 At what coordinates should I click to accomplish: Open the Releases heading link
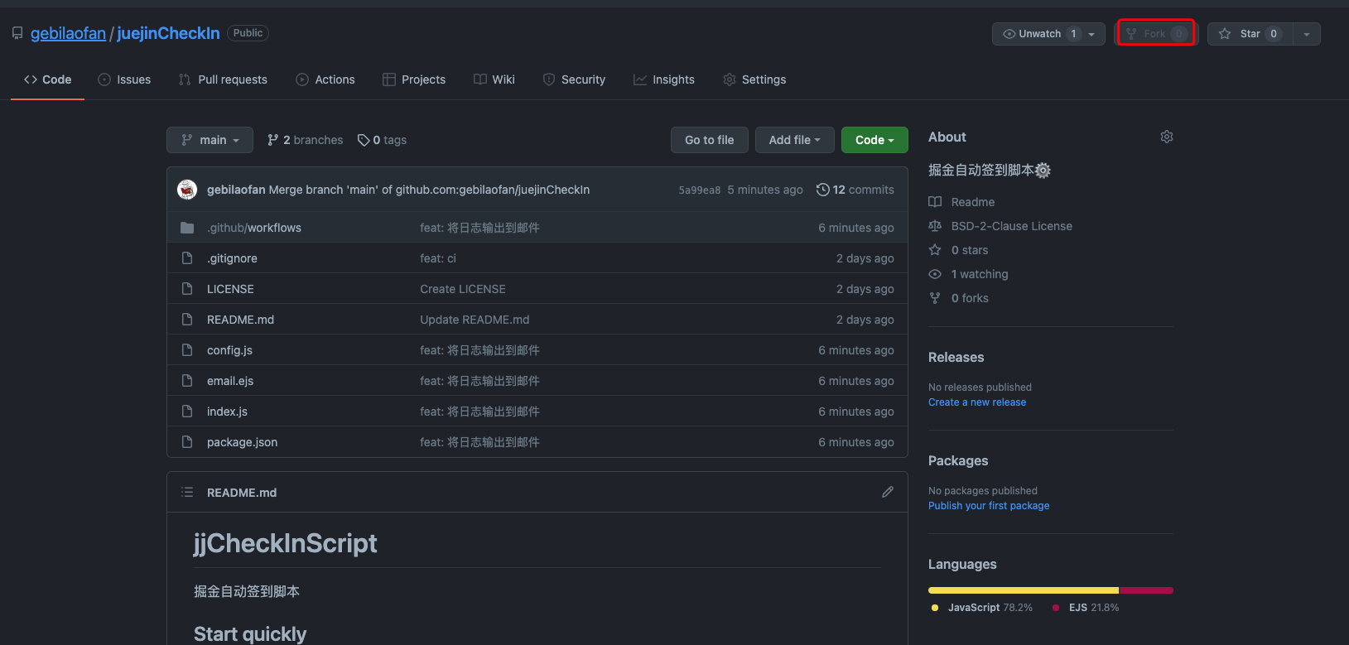(x=956, y=357)
